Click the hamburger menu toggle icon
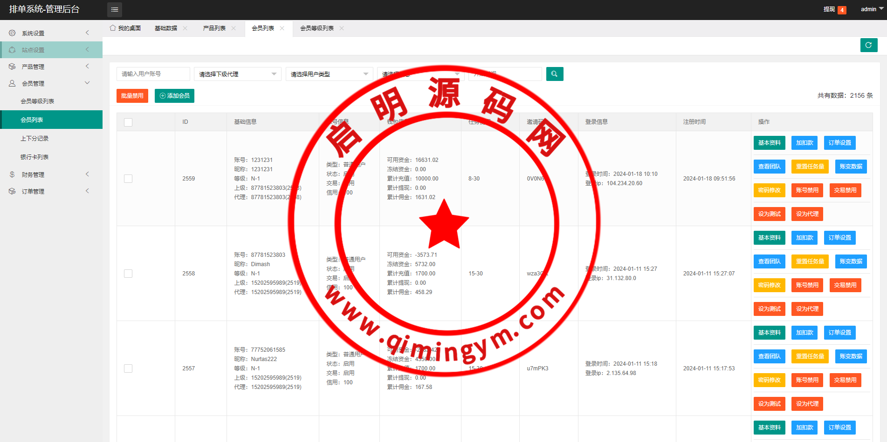Screen dimensions: 887x442 [x=115, y=10]
